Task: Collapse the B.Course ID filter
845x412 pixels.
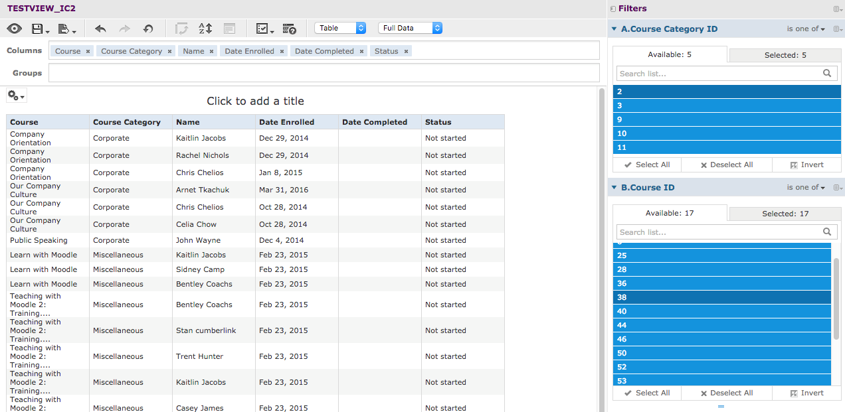Action: click(x=614, y=188)
